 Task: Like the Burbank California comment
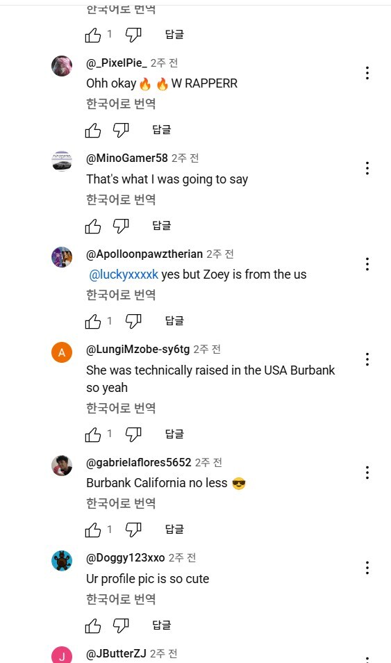[x=93, y=530]
